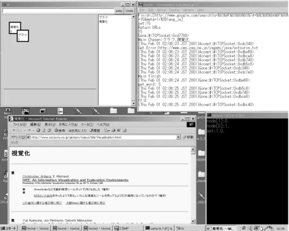Expand the address bar dropdown arrow

tap(178, 137)
